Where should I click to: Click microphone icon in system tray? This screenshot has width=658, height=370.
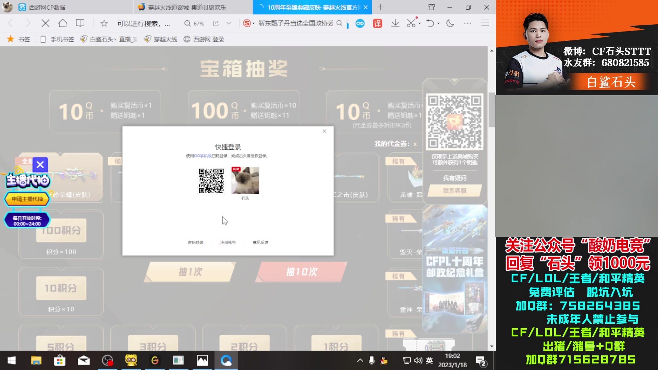pos(371,360)
